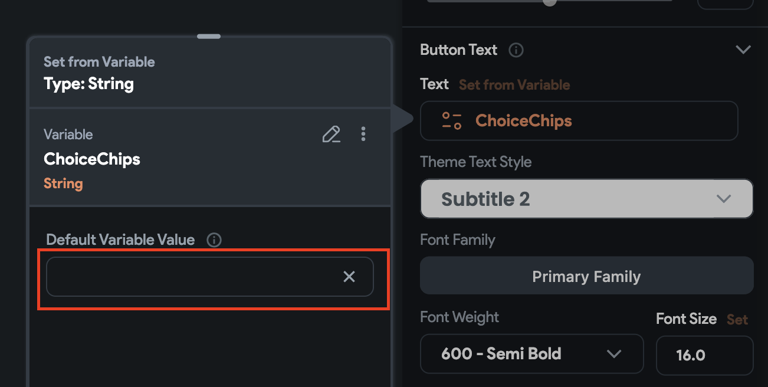This screenshot has width=768, height=387.
Task: Click Set from Variable next to Text
Action: (x=514, y=84)
